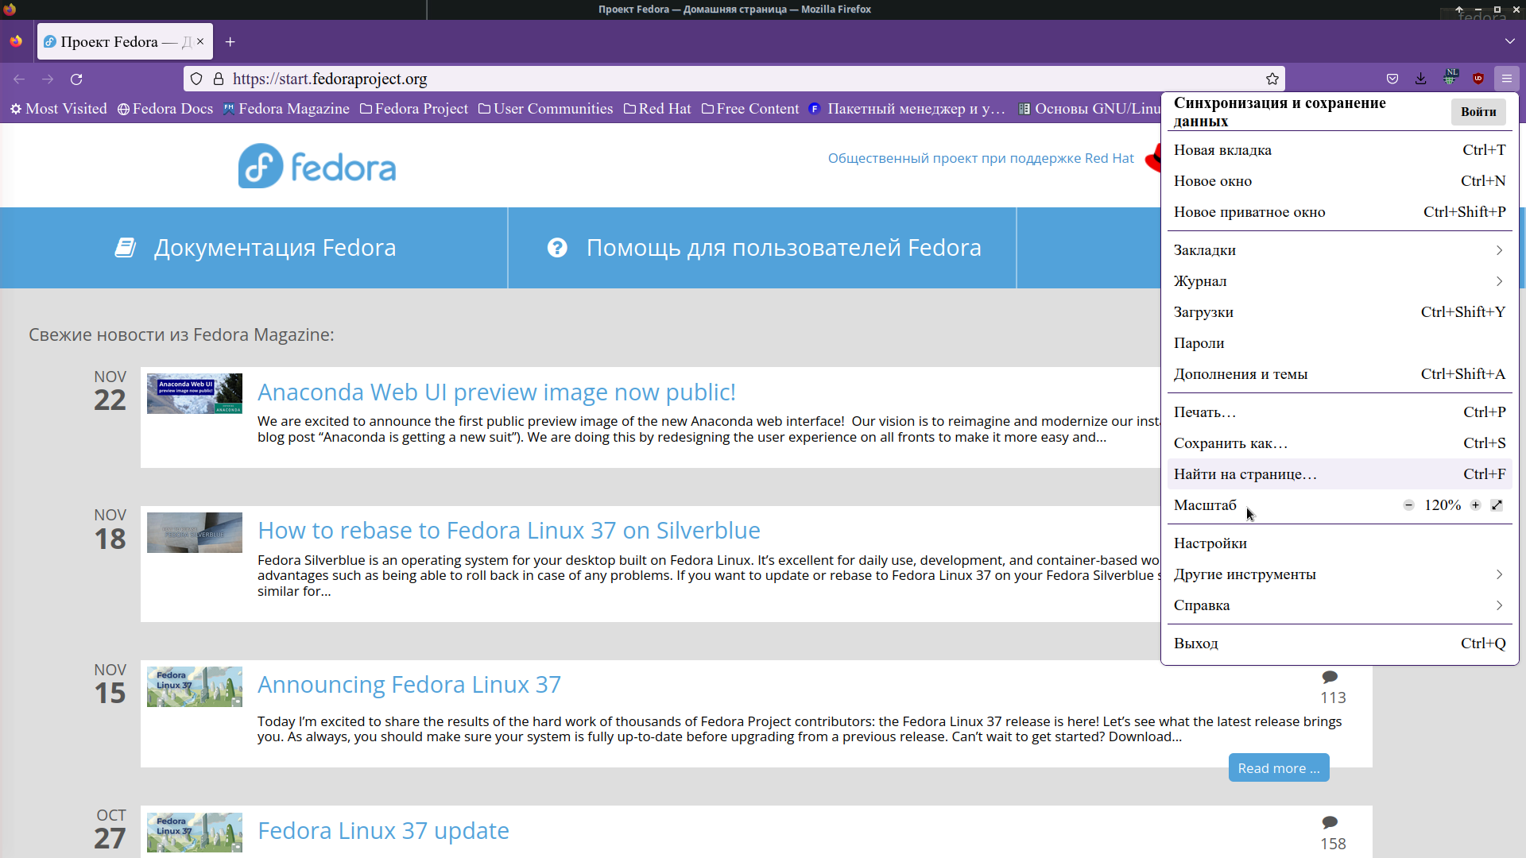Click the reload page button
The image size is (1526, 858).
[x=76, y=79]
